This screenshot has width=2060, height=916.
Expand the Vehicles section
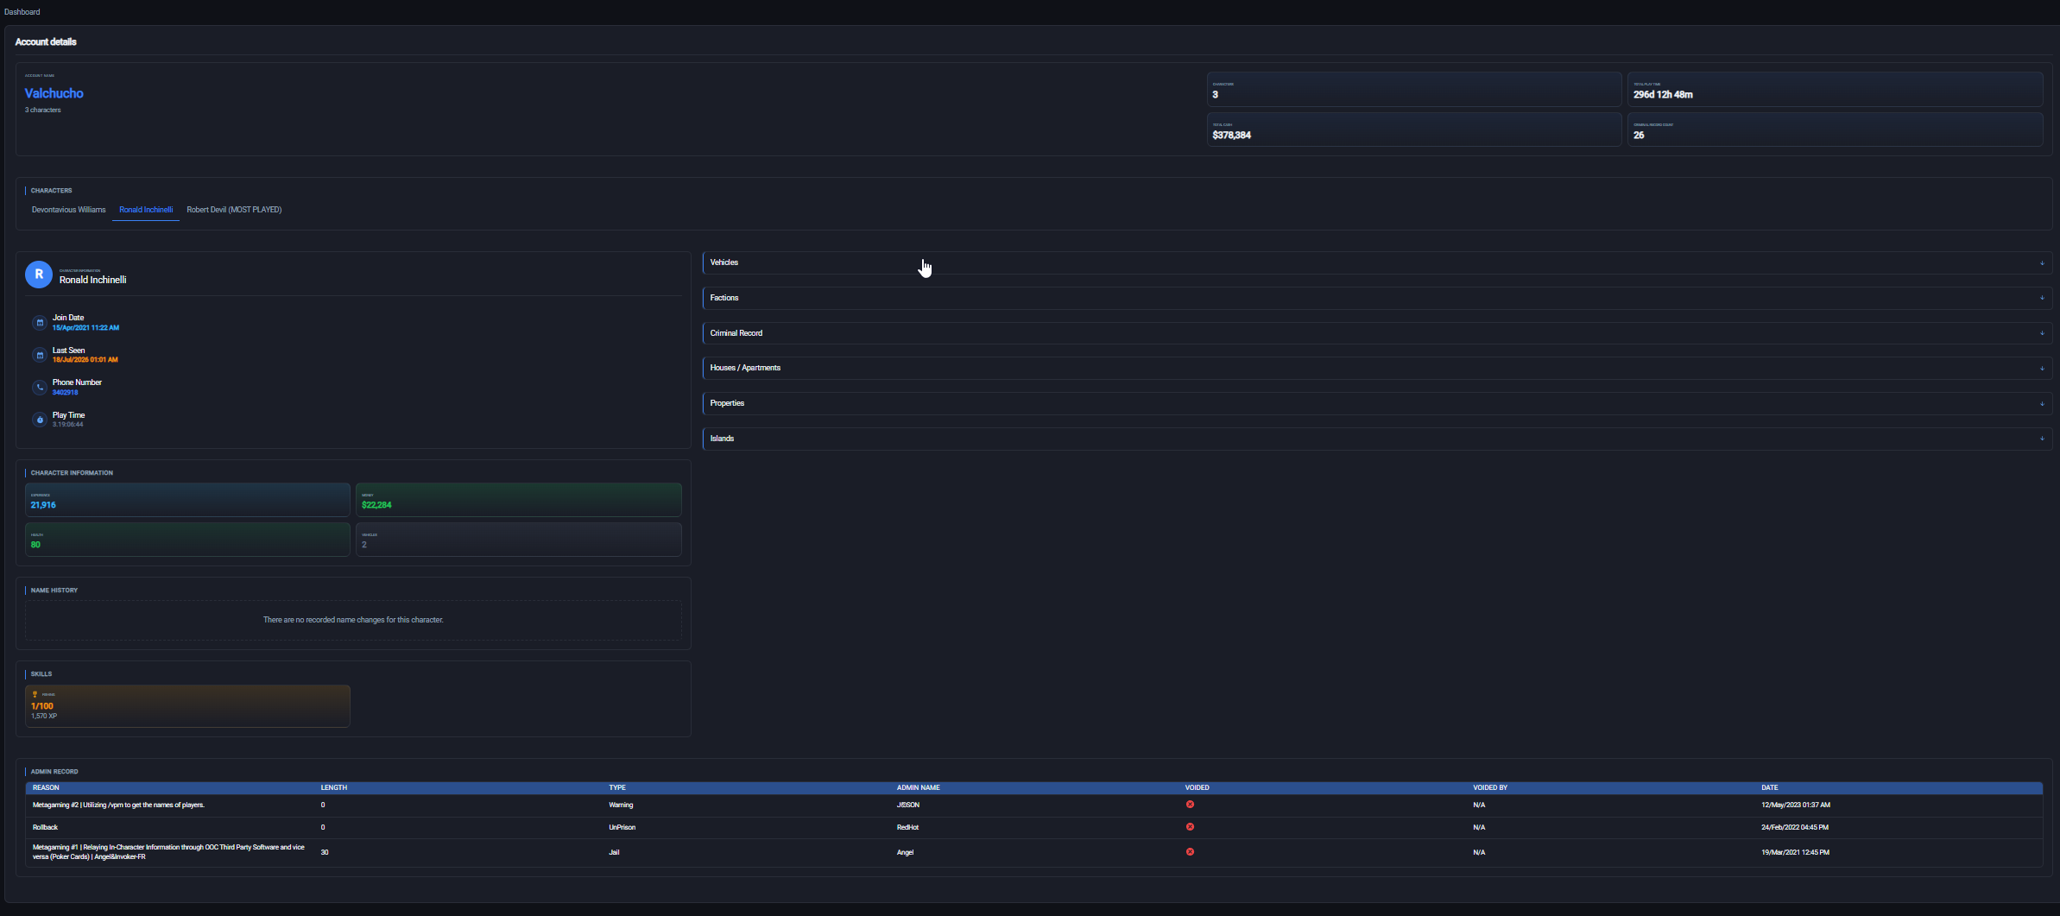(1377, 262)
